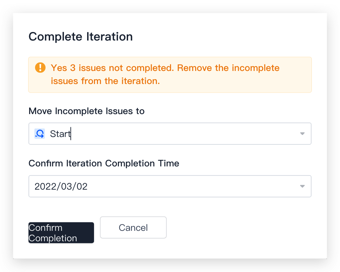Click blank middle of completion date field
Image resolution: width=340 pixels, height=272 pixels.
[191, 186]
